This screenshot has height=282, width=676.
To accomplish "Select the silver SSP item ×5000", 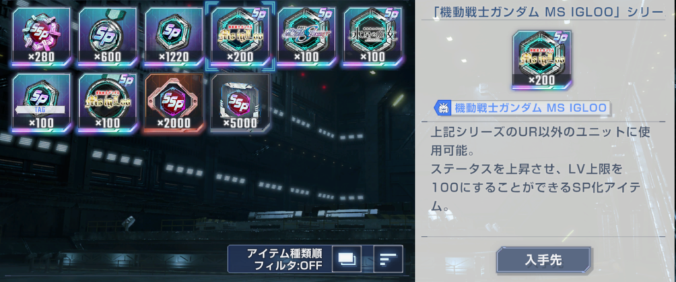I will pos(240,103).
